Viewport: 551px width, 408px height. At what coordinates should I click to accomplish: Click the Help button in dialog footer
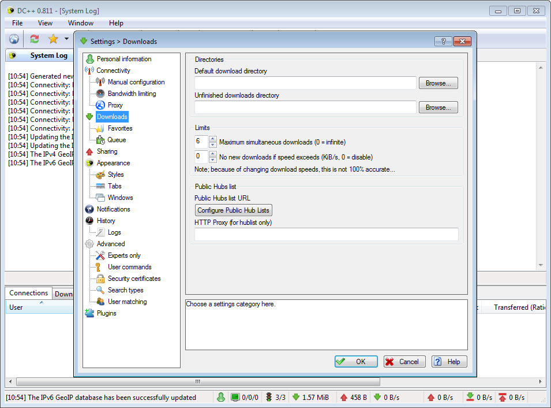(x=449, y=362)
